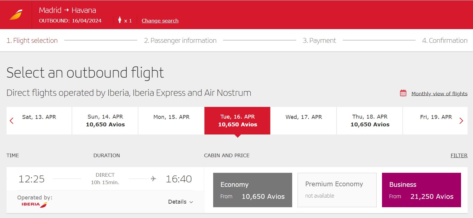The image size is (473, 218).
Task: Open the FILTER options
Action: coord(459,155)
